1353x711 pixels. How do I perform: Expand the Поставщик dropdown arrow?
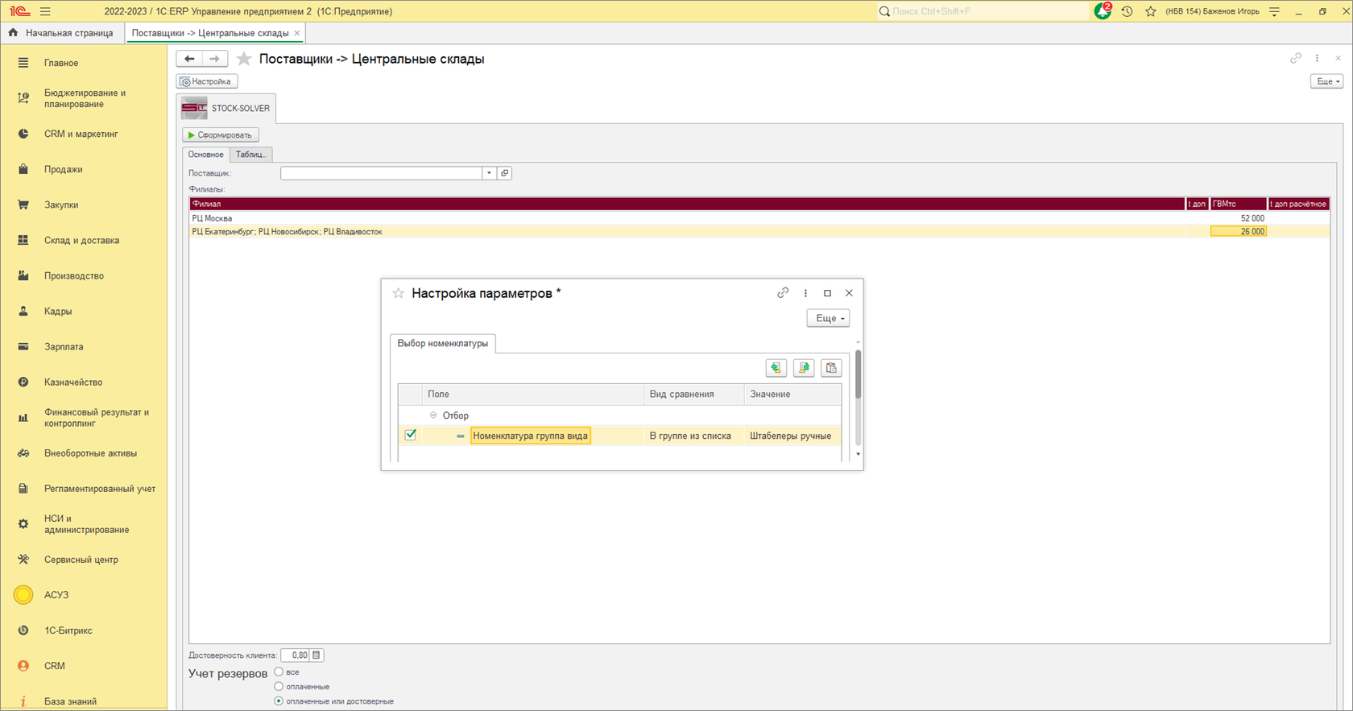pyautogui.click(x=489, y=173)
